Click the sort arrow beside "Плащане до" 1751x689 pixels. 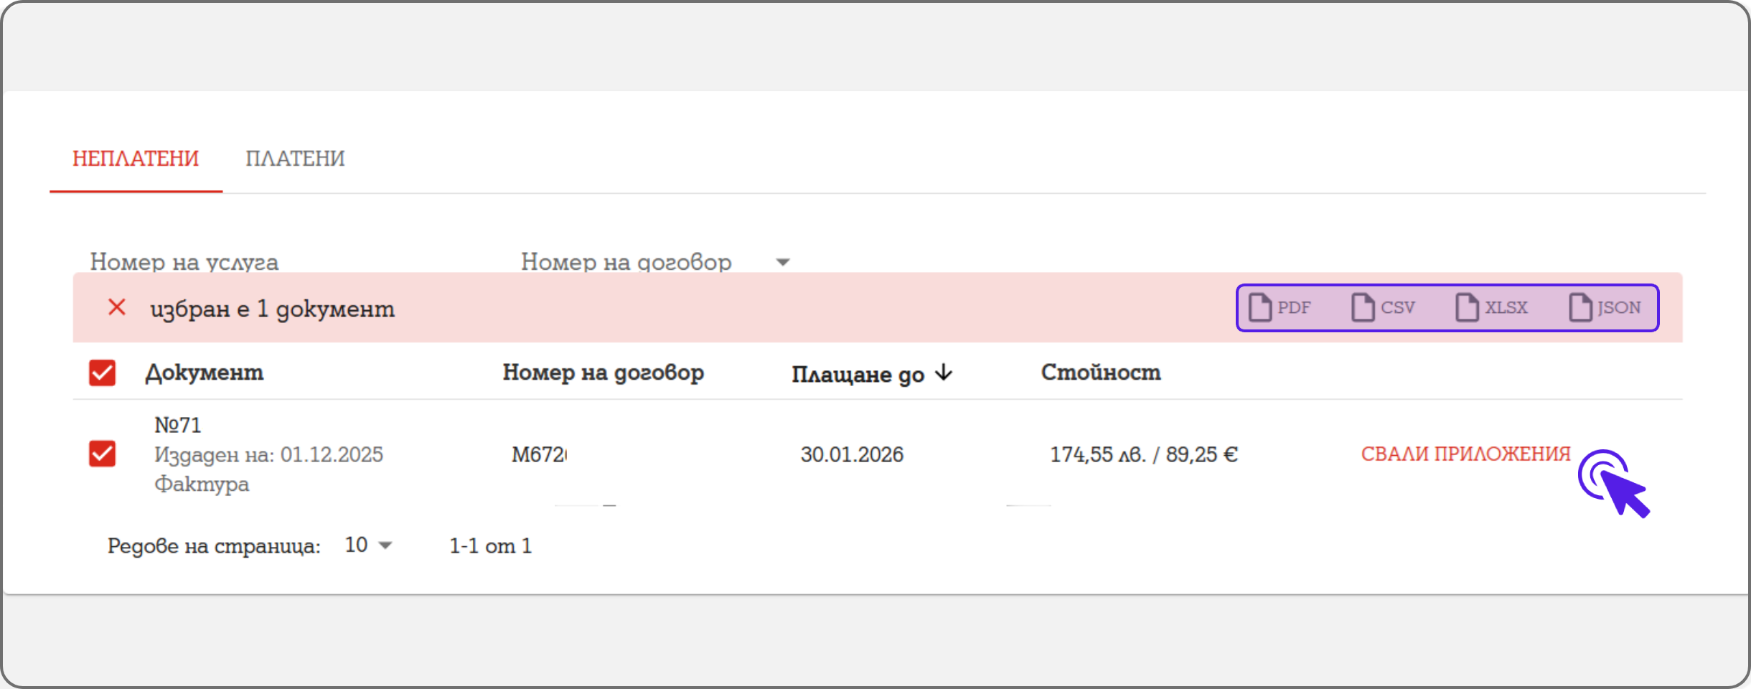pyautogui.click(x=944, y=372)
